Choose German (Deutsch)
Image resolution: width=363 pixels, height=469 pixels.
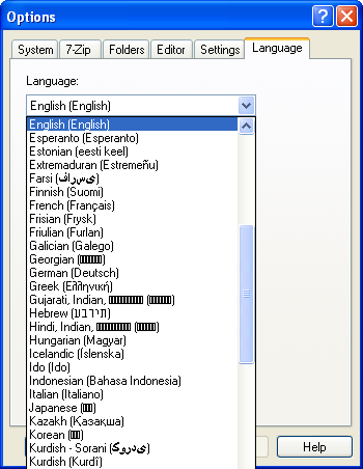[132, 273]
